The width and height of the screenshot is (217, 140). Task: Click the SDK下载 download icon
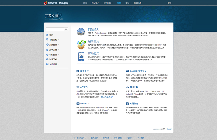pos(127,87)
